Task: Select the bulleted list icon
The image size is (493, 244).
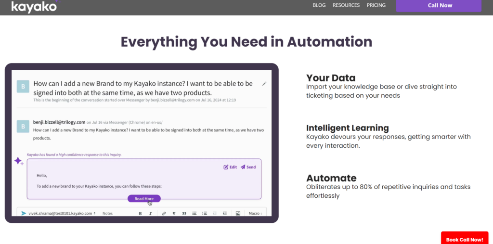Action: (195, 213)
